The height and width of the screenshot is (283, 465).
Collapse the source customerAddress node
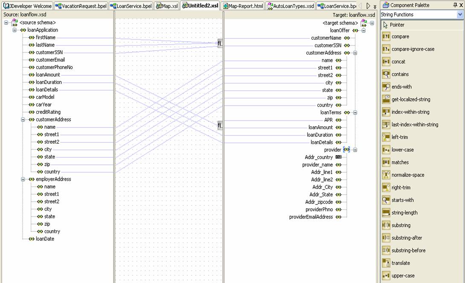[x=23, y=120]
